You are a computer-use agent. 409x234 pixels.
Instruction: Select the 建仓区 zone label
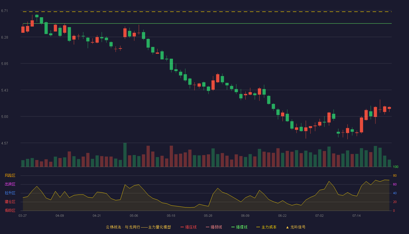[10, 202]
